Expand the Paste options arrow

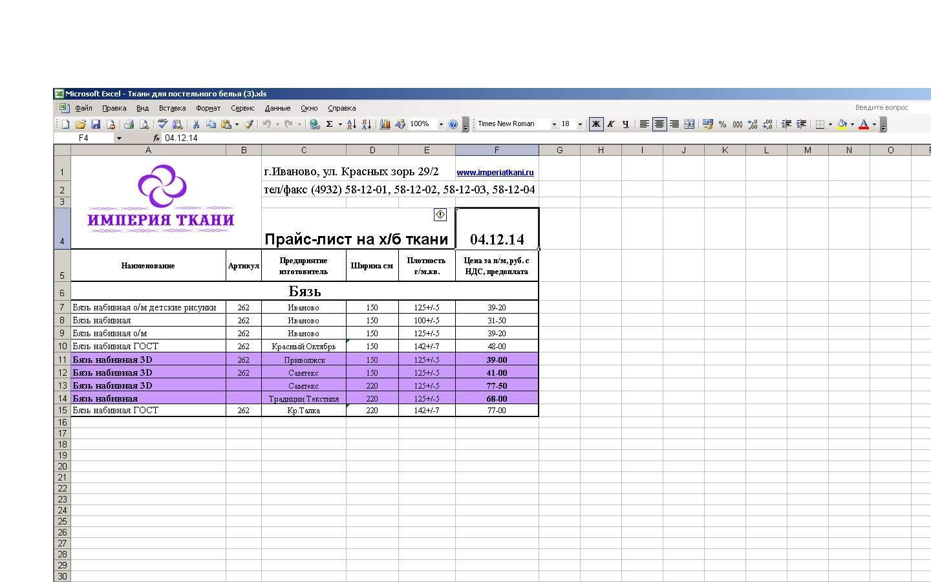237,124
